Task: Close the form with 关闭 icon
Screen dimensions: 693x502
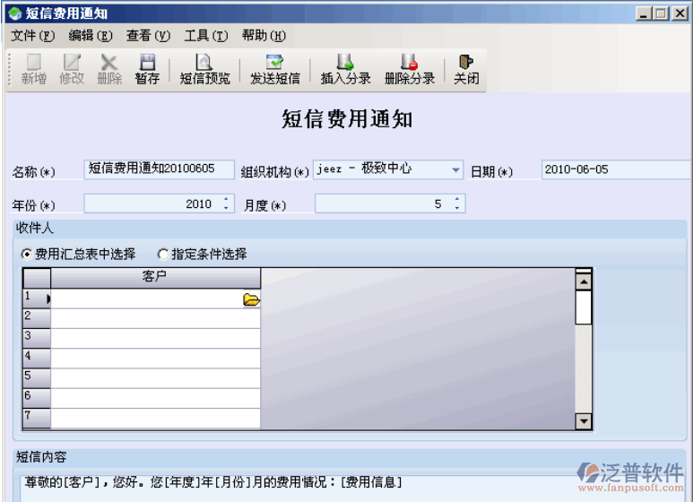Action: coord(466,69)
